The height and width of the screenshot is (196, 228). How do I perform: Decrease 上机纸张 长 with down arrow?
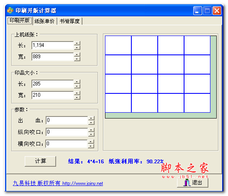pos(77,48)
